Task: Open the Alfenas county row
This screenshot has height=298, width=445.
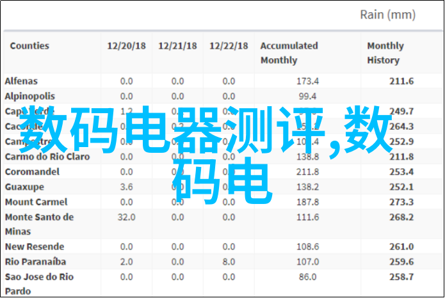Action: pos(21,81)
